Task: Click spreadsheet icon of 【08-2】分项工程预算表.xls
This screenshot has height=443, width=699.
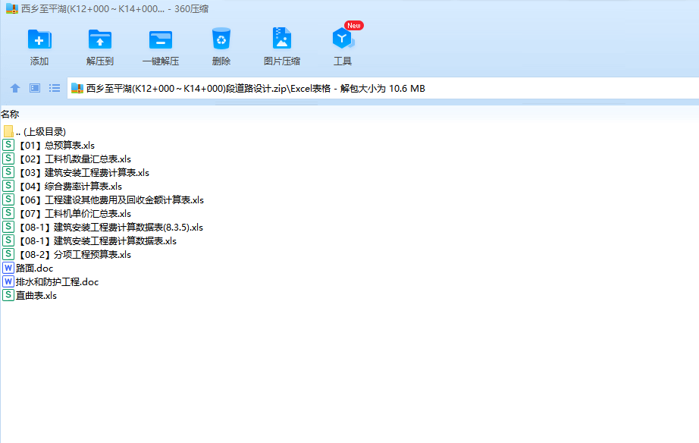Action: [8, 254]
